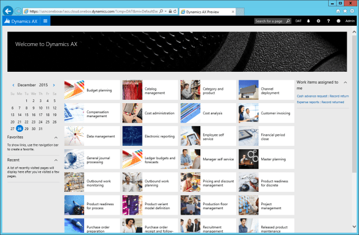
Task: Open Product readiness for process tile
Action: click(92, 205)
